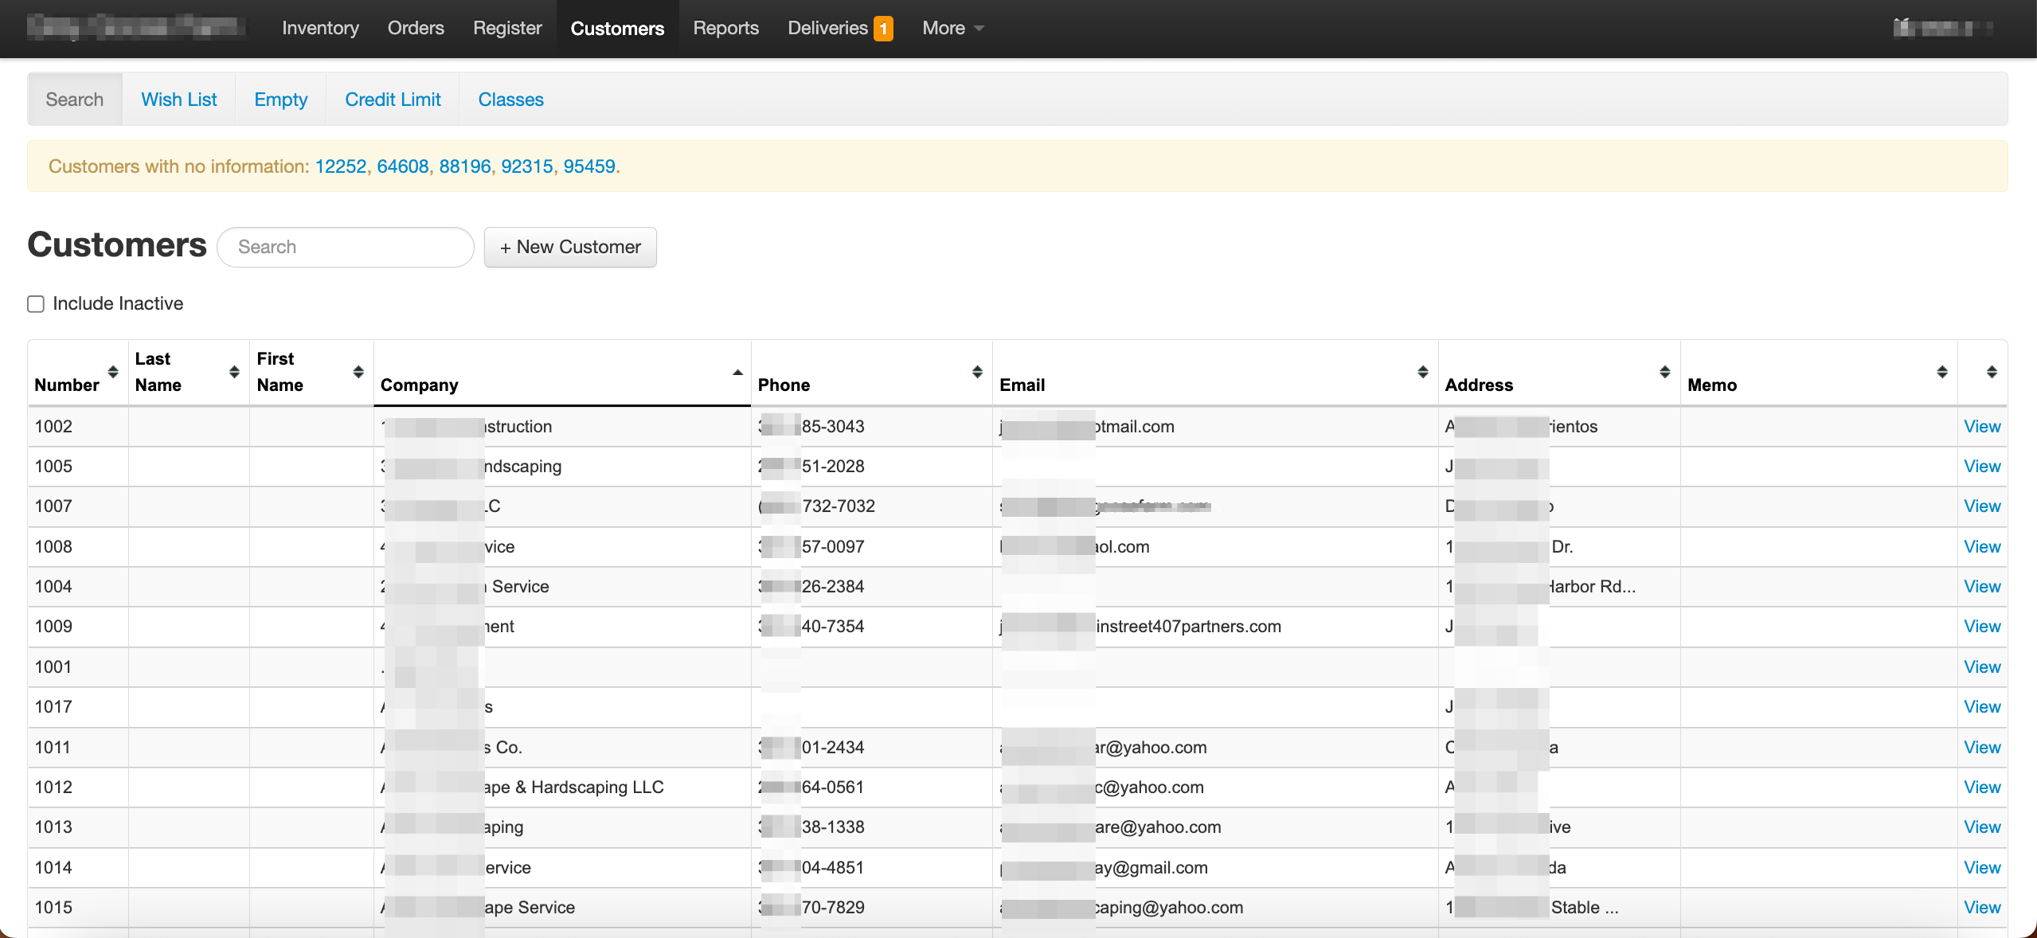Viewport: 2037px width, 938px height.
Task: Click the Deliveries notification badge
Action: pyautogui.click(x=883, y=29)
